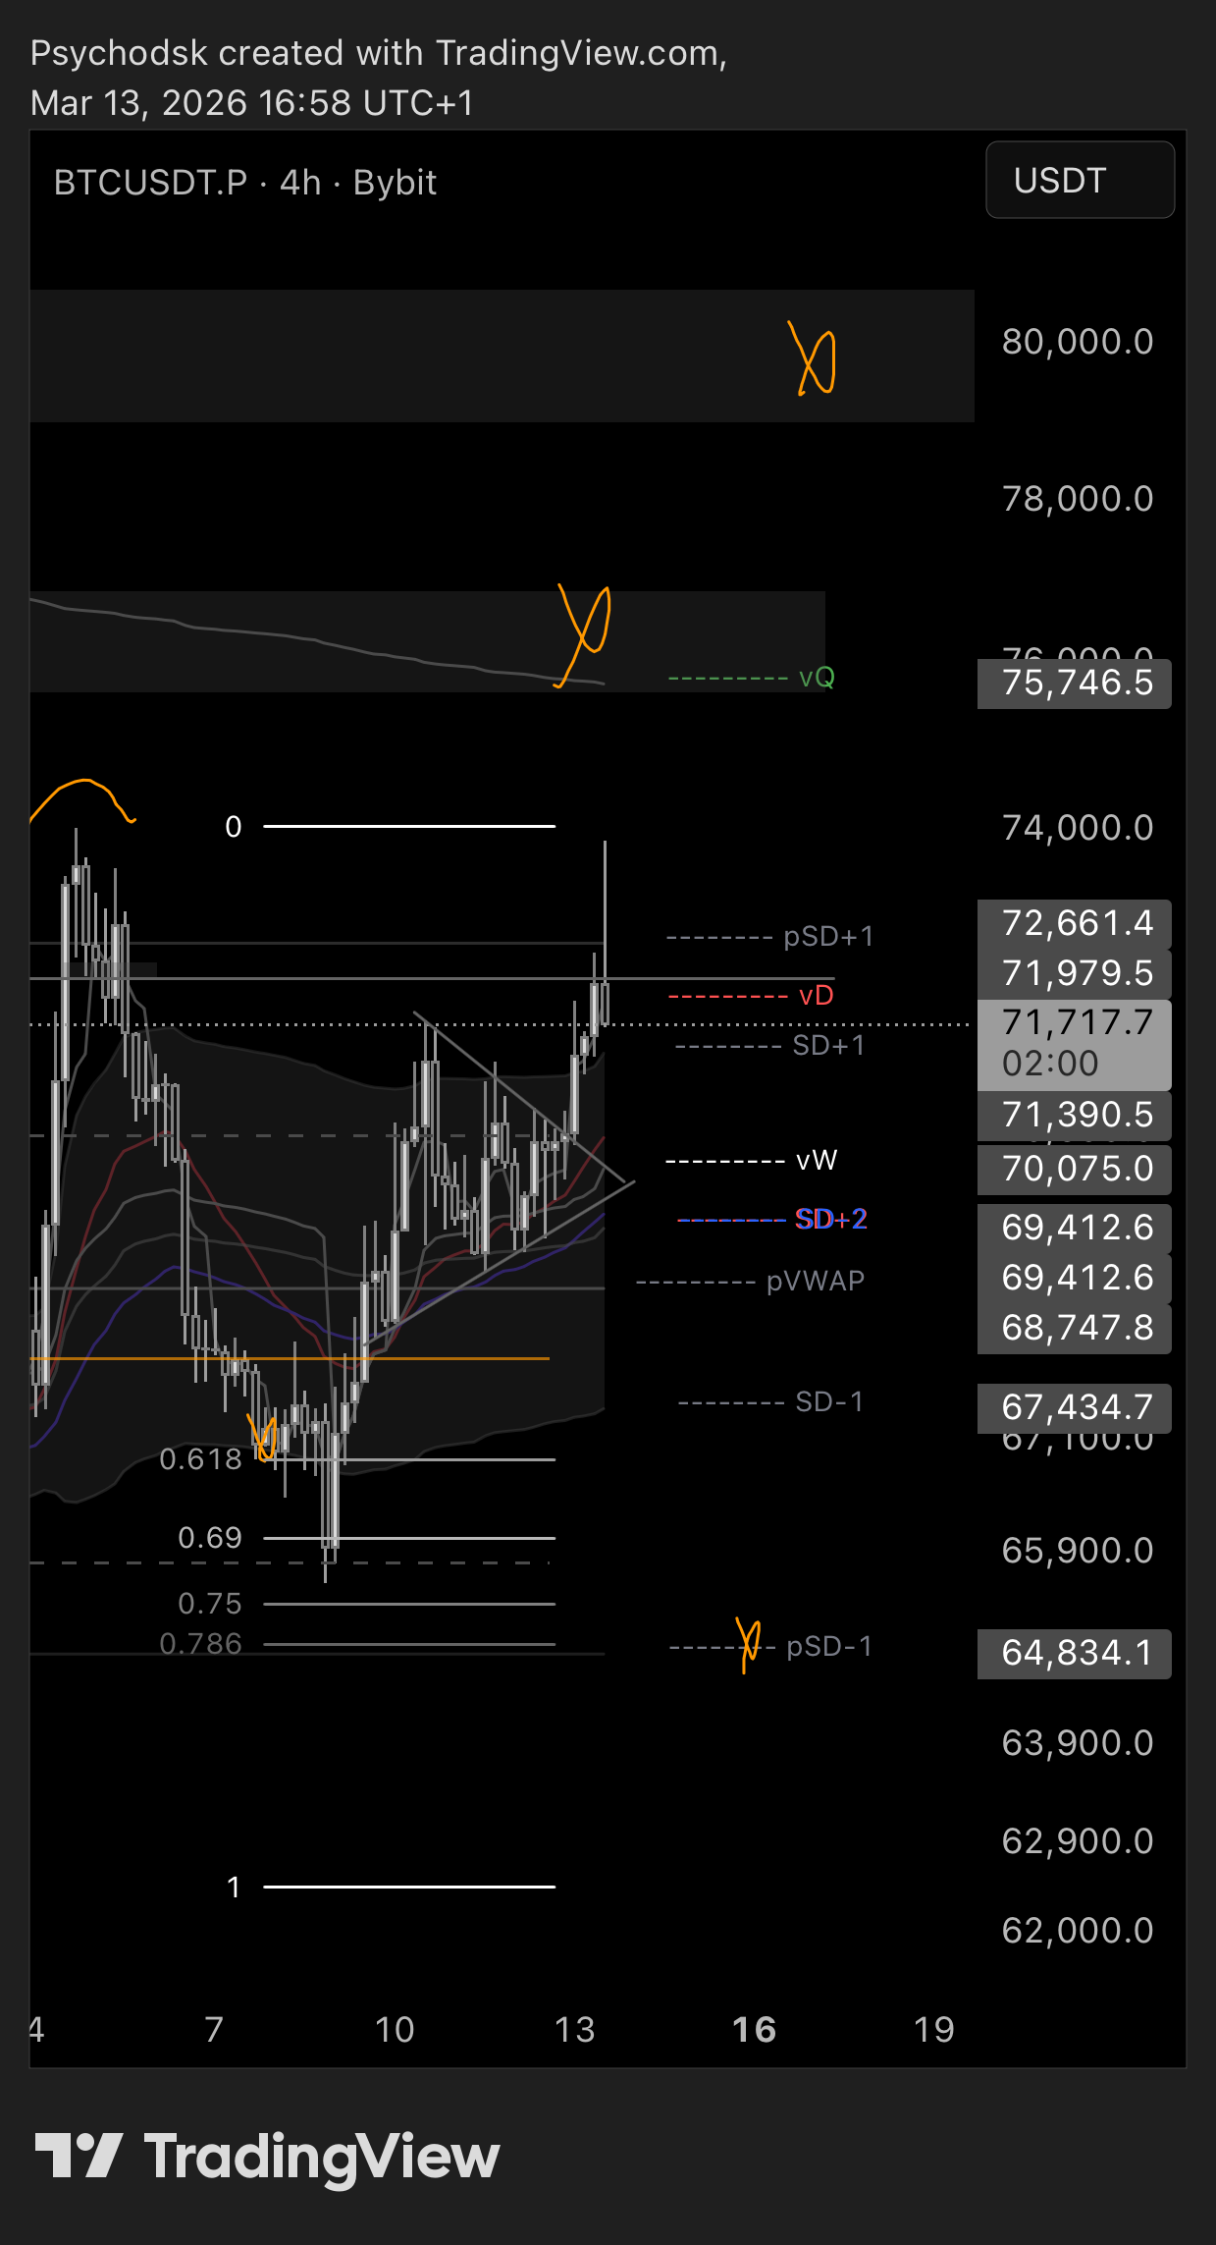Screen dimensions: 1216x2245
Task: Click the pVWAP level label
Action: tap(815, 1282)
